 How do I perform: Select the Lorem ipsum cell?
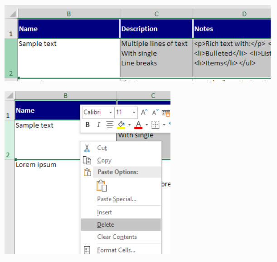(36, 165)
